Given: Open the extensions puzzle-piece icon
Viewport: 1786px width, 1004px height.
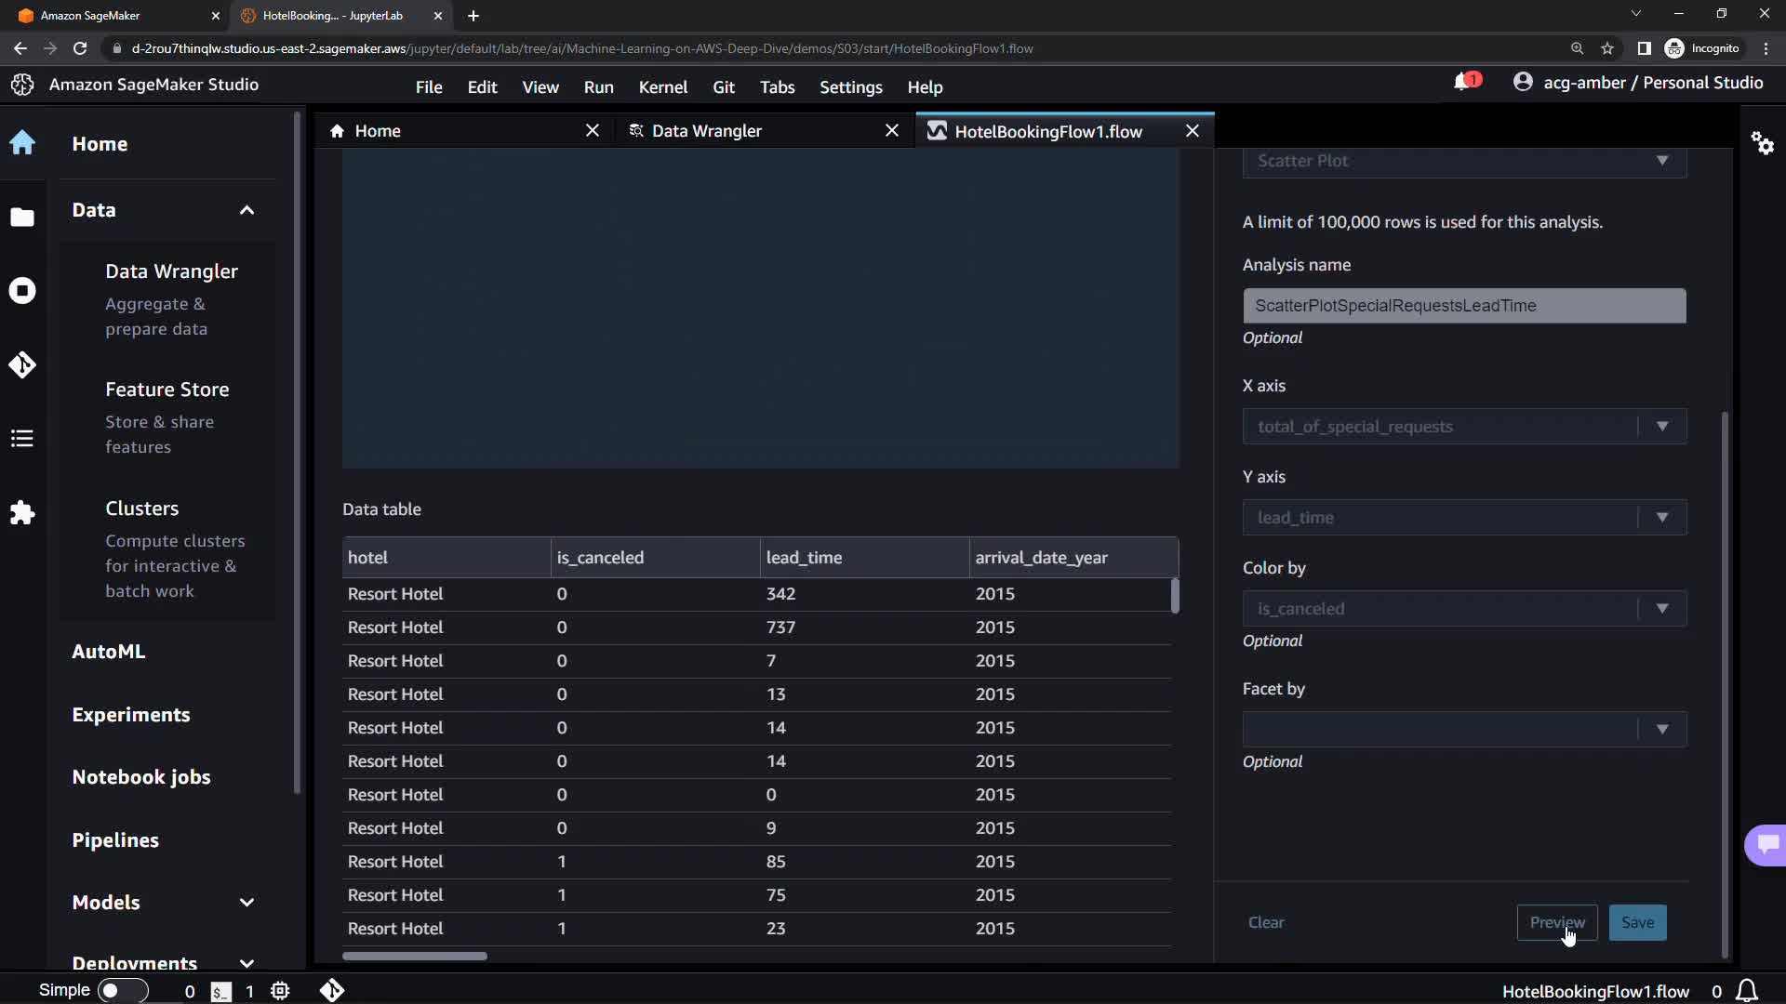Looking at the screenshot, I should pos(22,513).
